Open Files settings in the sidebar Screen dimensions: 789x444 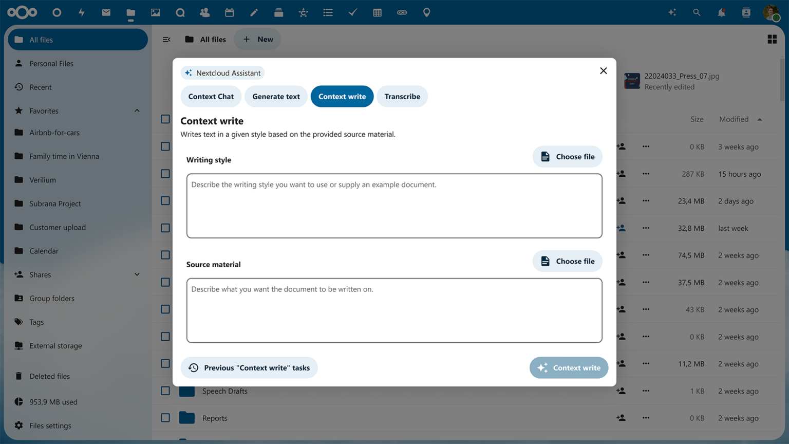(78, 425)
